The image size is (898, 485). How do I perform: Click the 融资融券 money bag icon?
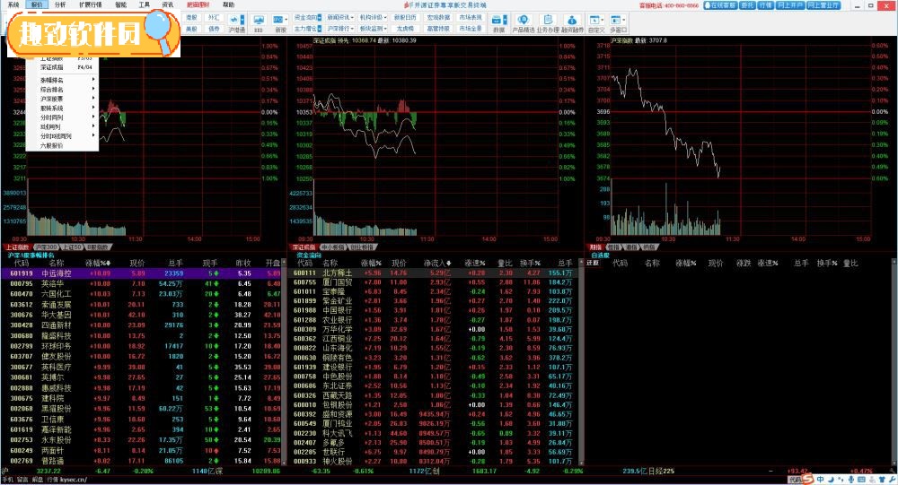click(571, 22)
